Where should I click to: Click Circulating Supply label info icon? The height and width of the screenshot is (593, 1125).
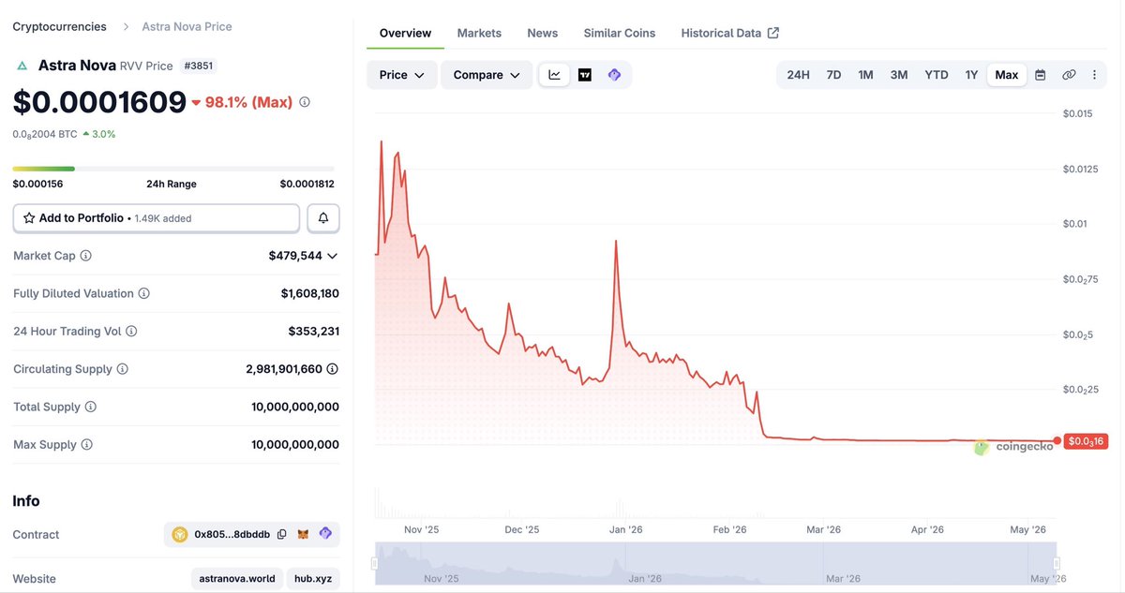click(x=122, y=369)
